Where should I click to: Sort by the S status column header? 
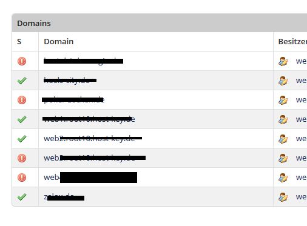(x=19, y=42)
